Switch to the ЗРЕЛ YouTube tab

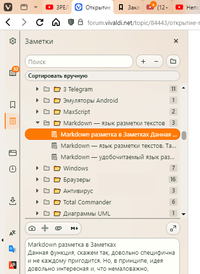click(x=57, y=8)
